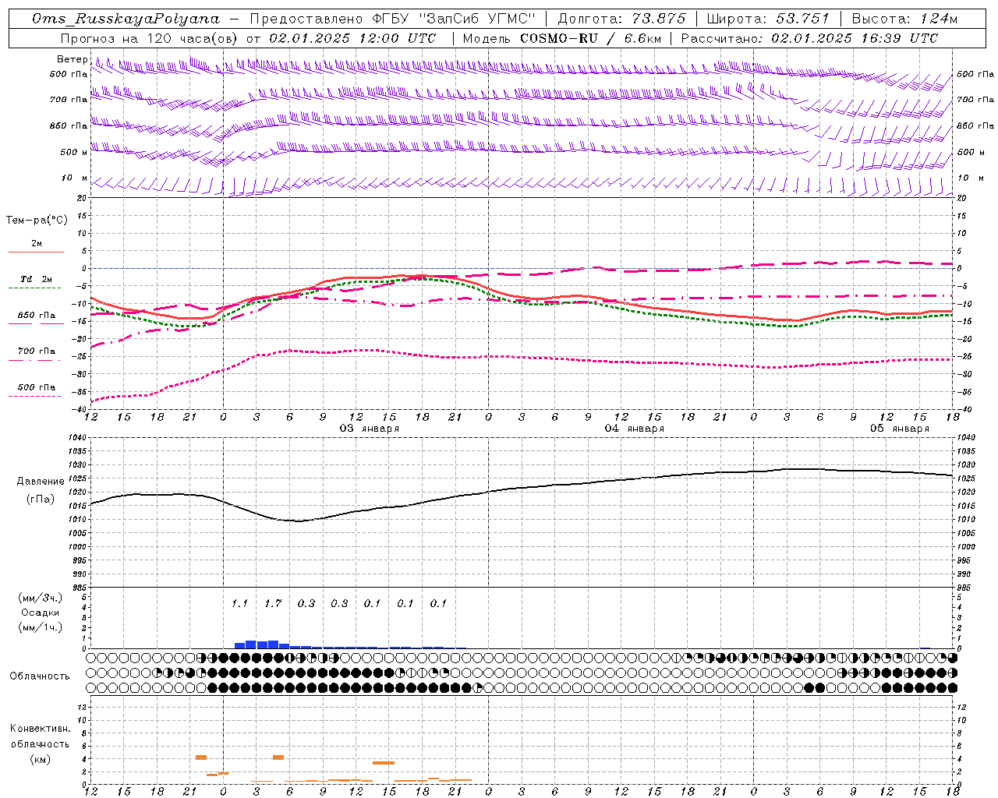Click the dashed line sample under 'Td 2м'
The height and width of the screenshot is (798, 998).
click(x=35, y=288)
